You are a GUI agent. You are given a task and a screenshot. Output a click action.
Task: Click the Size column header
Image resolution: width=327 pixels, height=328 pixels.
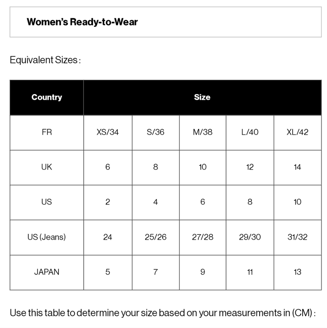click(202, 97)
